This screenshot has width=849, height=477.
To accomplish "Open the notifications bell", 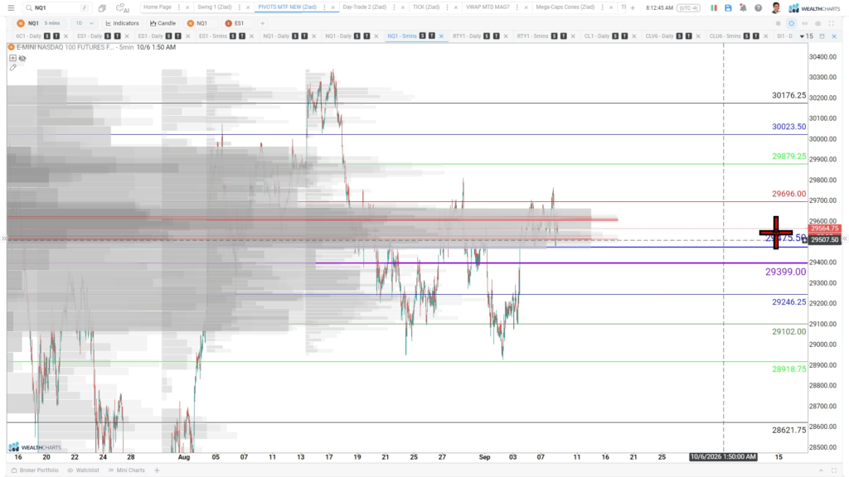I will (743, 8).
